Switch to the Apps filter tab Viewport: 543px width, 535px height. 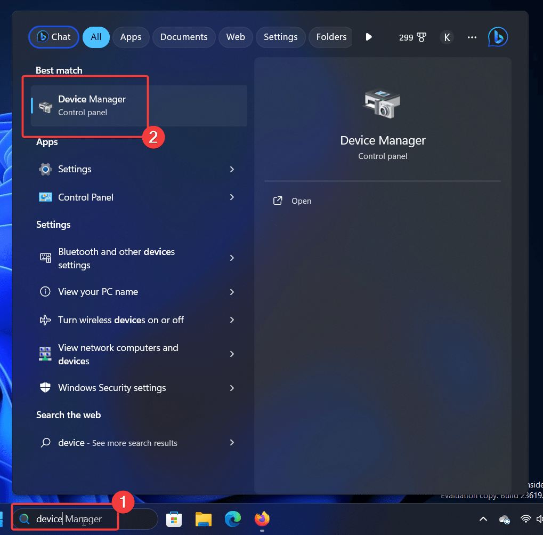131,37
